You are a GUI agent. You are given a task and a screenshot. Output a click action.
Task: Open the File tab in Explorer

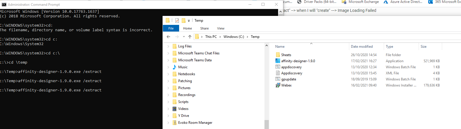(171, 28)
